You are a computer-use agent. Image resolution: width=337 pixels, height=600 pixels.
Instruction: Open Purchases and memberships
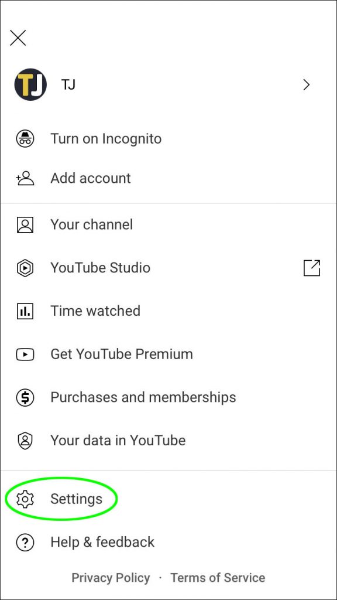(143, 397)
